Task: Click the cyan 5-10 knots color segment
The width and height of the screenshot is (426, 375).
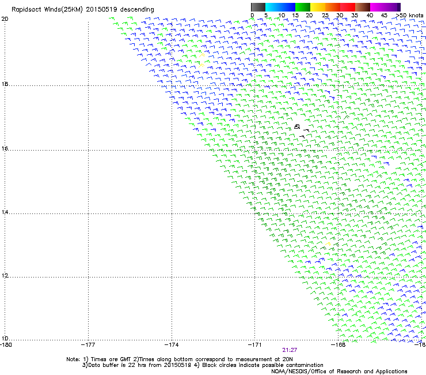Action: point(273,7)
